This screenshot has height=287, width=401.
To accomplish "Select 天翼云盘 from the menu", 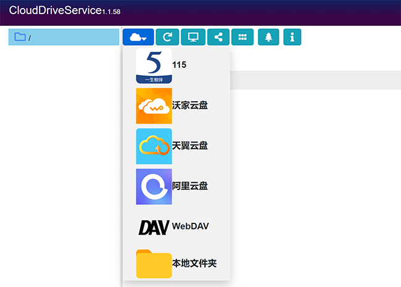I will pyautogui.click(x=190, y=146).
